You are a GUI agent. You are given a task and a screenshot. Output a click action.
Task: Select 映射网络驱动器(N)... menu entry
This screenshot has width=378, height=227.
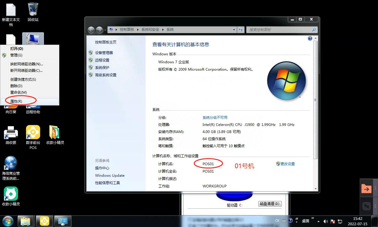(30, 64)
